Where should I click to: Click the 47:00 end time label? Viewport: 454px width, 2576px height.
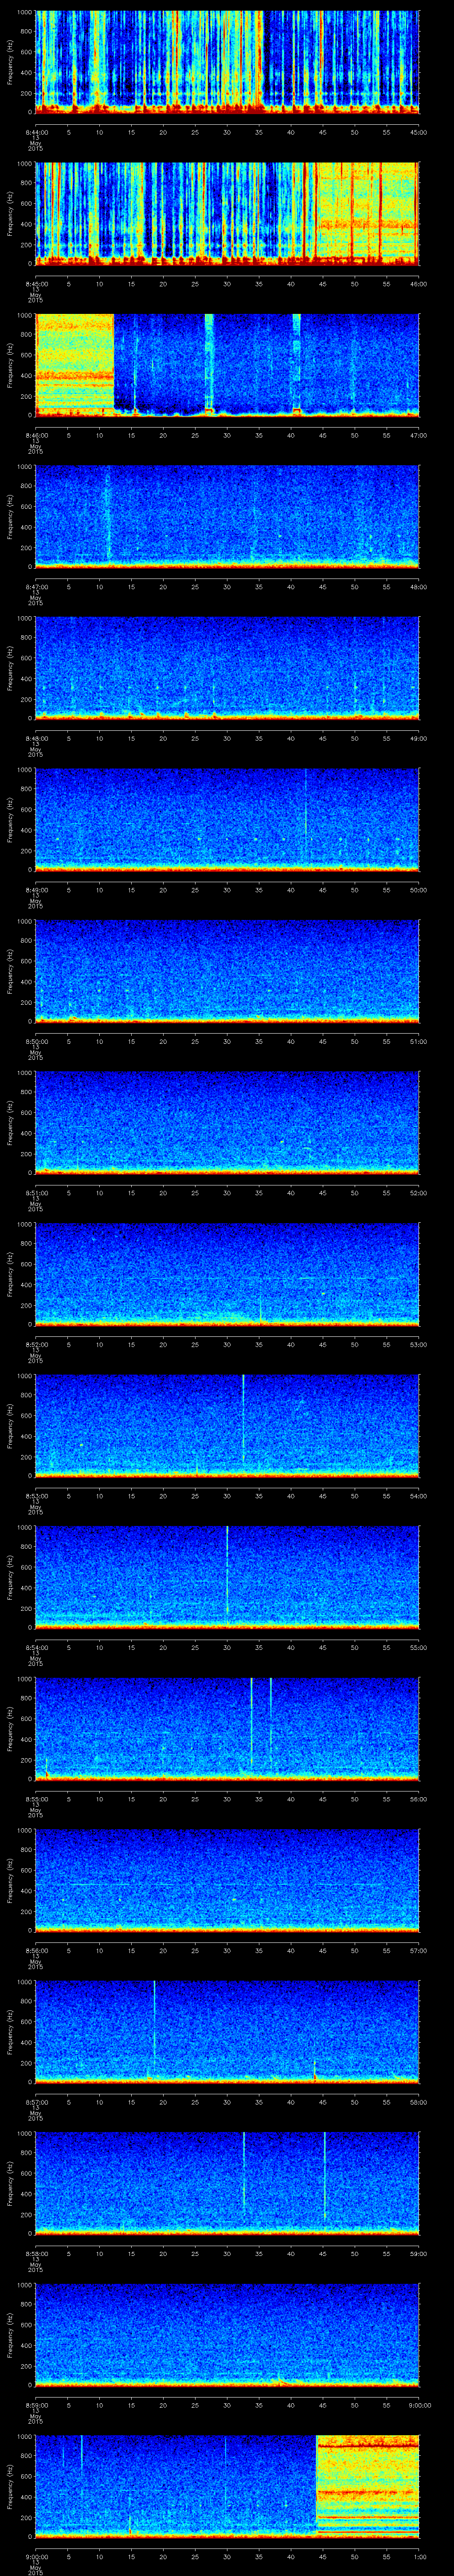click(x=419, y=435)
